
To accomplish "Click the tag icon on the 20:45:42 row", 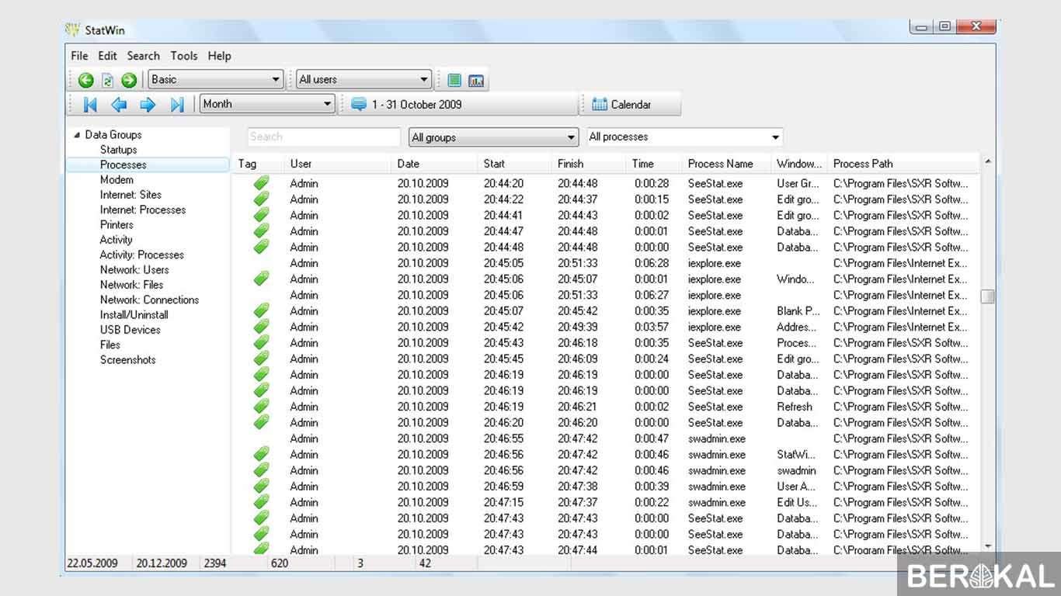I will click(x=262, y=327).
